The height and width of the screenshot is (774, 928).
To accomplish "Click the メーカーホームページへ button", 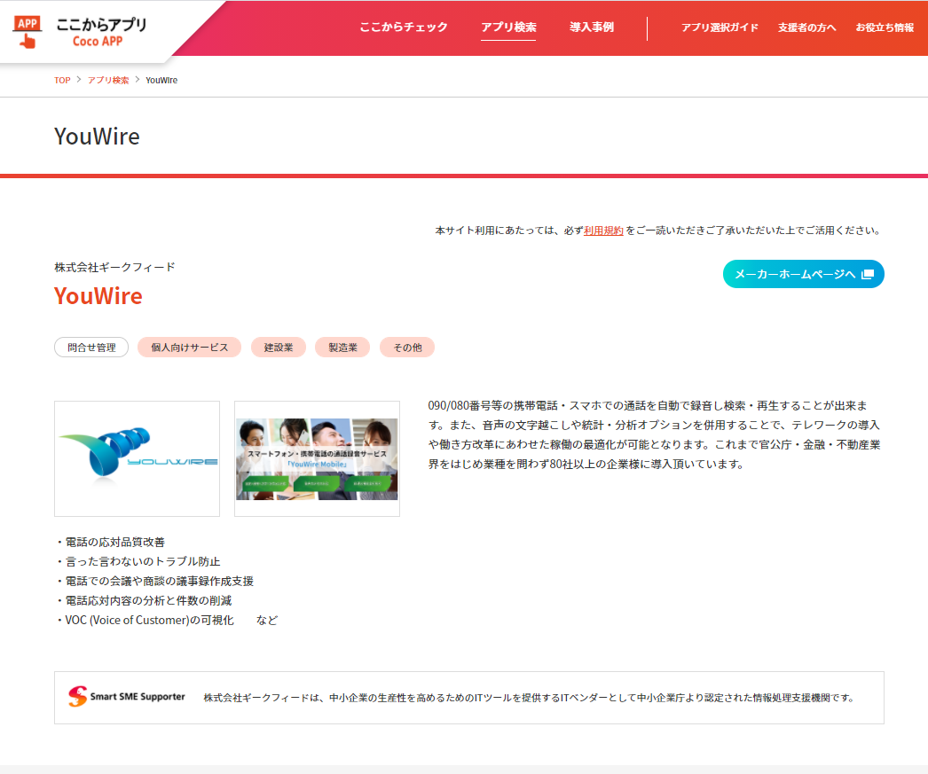I will 803,274.
